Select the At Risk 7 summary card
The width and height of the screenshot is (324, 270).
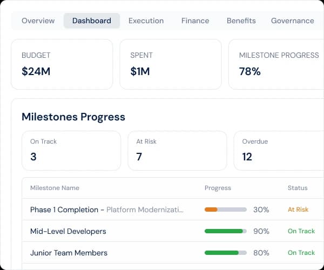177,151
